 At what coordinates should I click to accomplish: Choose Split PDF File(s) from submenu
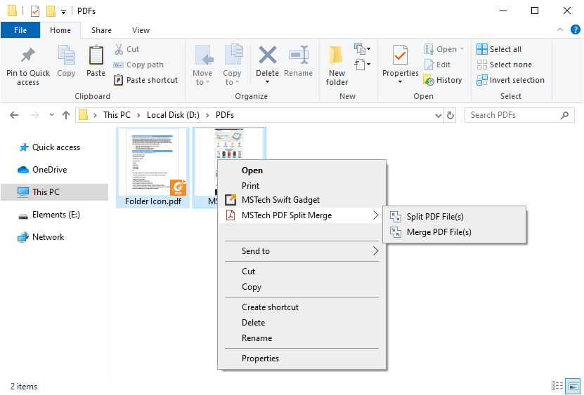tap(455, 217)
